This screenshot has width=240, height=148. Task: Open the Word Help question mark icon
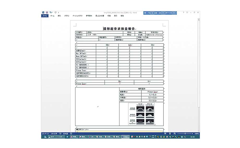(183, 13)
